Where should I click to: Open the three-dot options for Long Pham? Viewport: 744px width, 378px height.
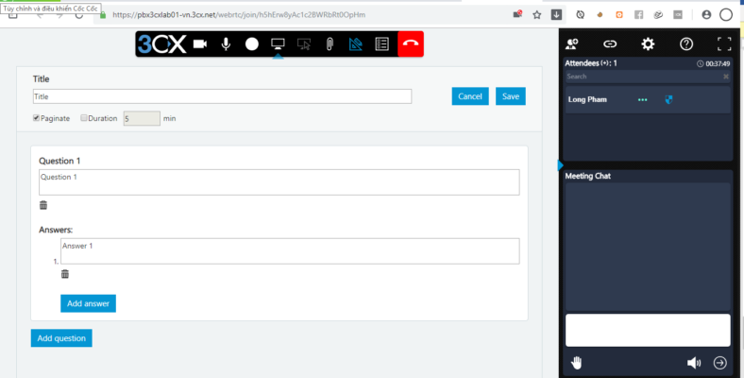tap(643, 99)
